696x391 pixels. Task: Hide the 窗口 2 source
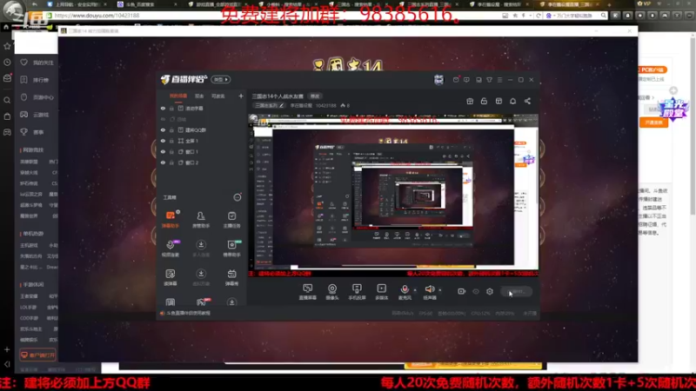coord(163,162)
